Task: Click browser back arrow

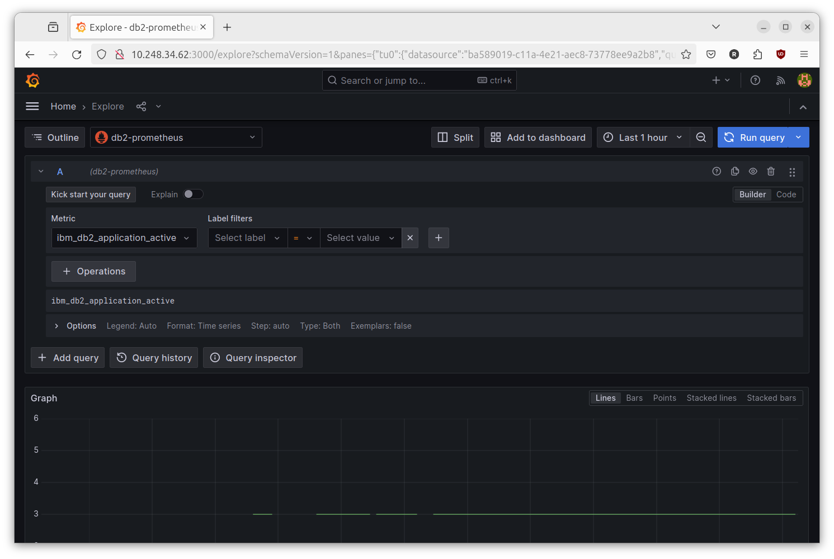Action: click(x=30, y=54)
